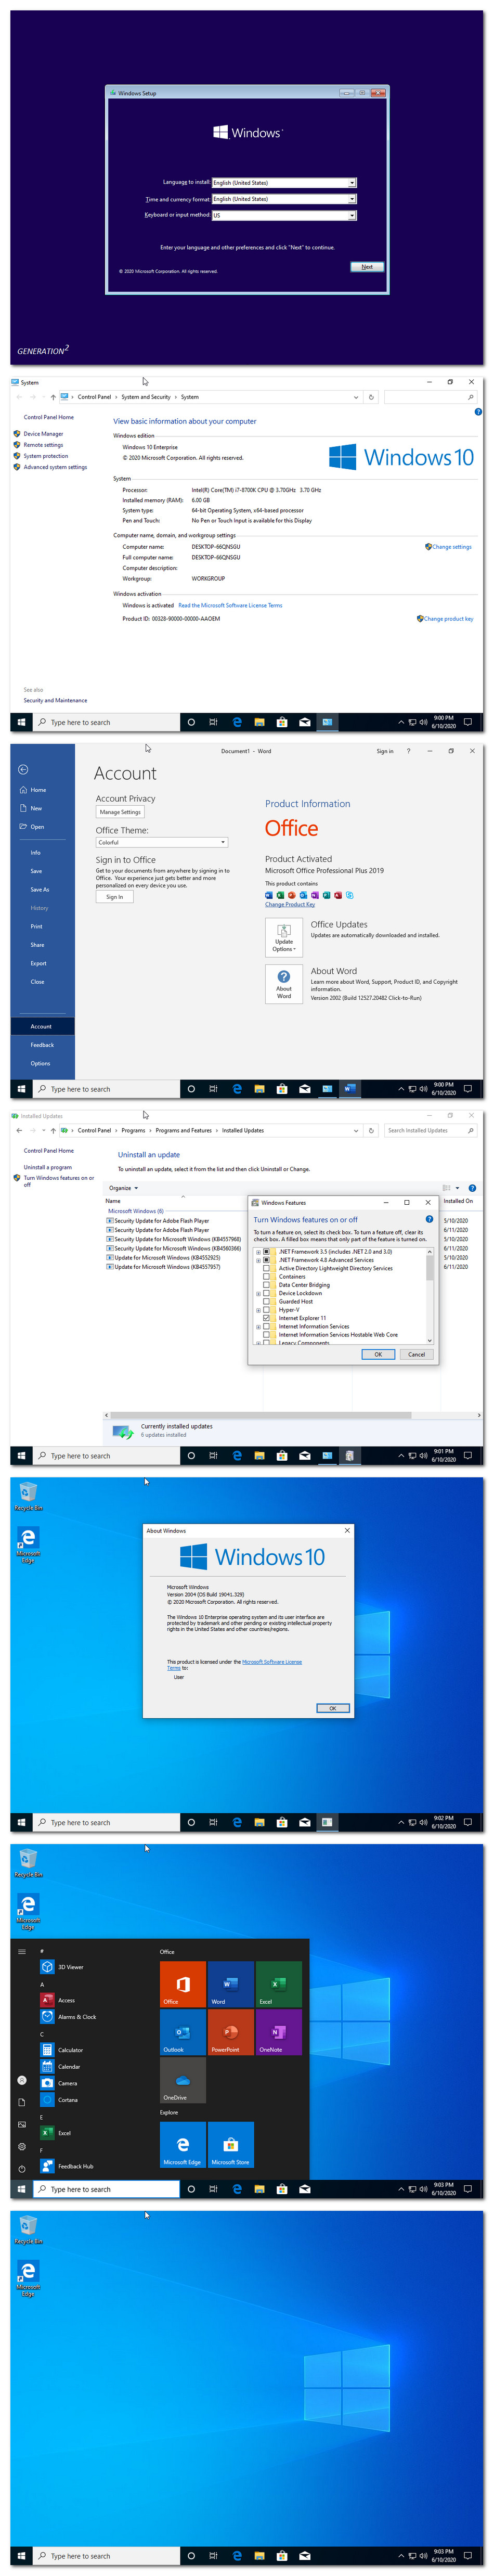Image resolution: width=494 pixels, height=2576 pixels.
Task: Click Word icon in the Word screenshot's taskbar
Action: point(350,1089)
